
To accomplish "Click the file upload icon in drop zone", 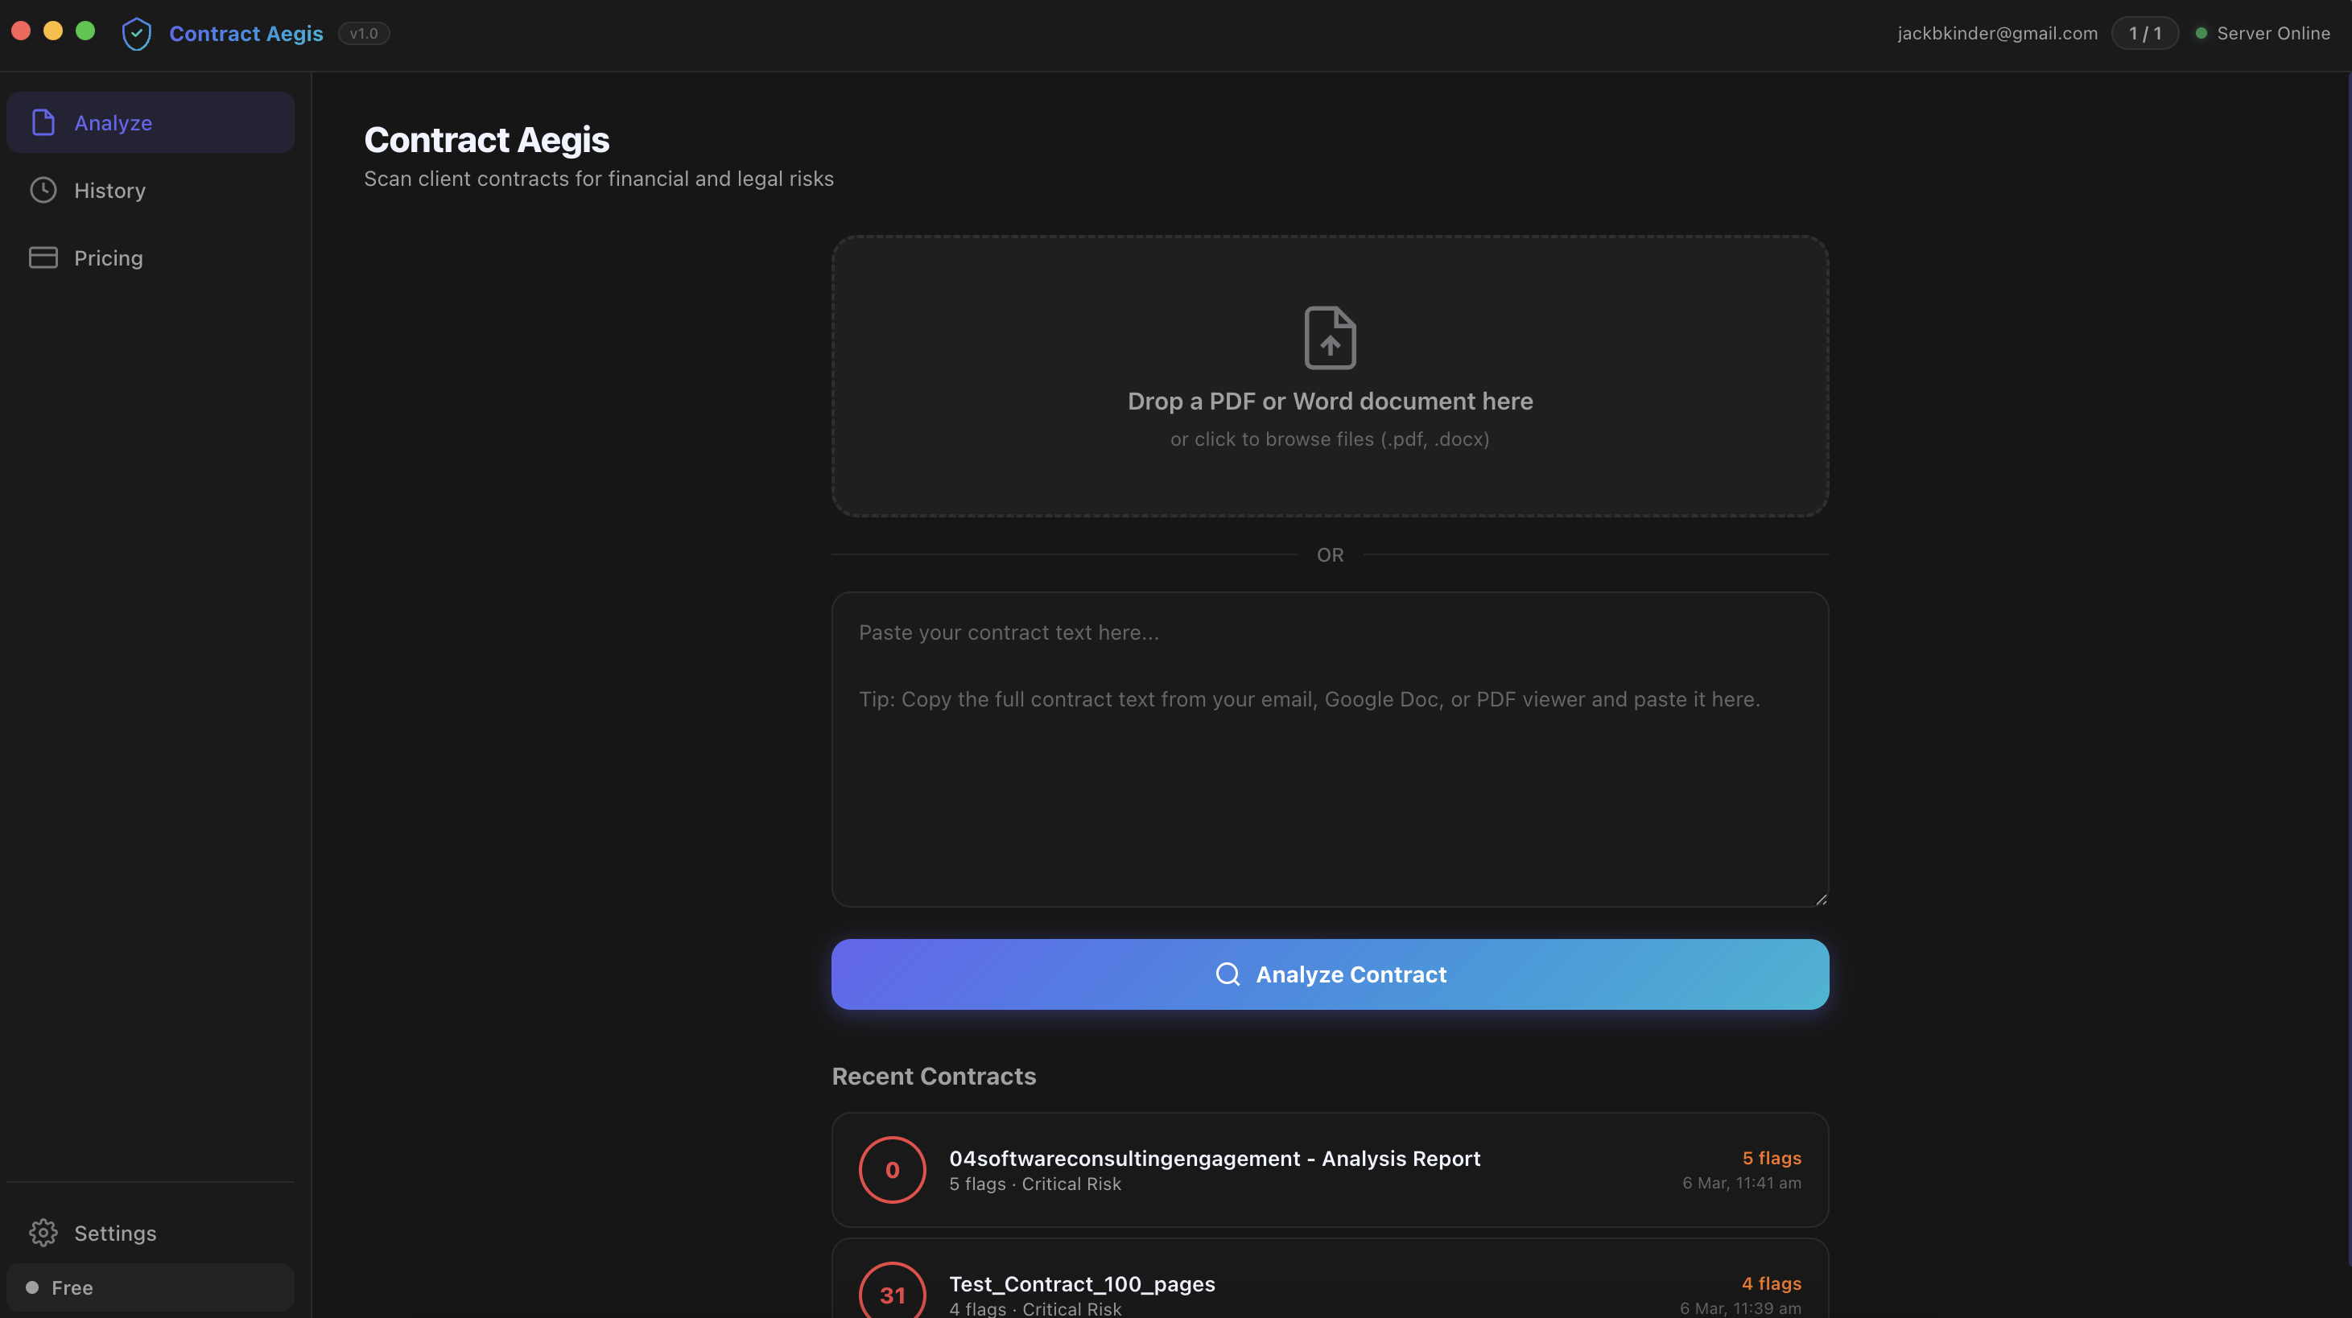I will (x=1330, y=337).
